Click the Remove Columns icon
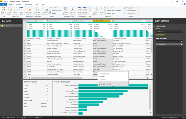The height and width of the screenshot is (119, 186). coord(72,9)
